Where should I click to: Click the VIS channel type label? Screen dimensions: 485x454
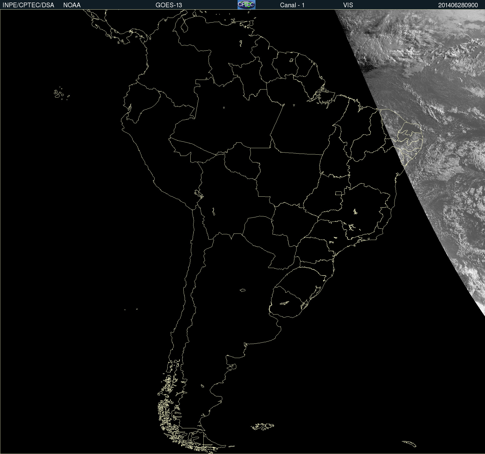tap(348, 5)
